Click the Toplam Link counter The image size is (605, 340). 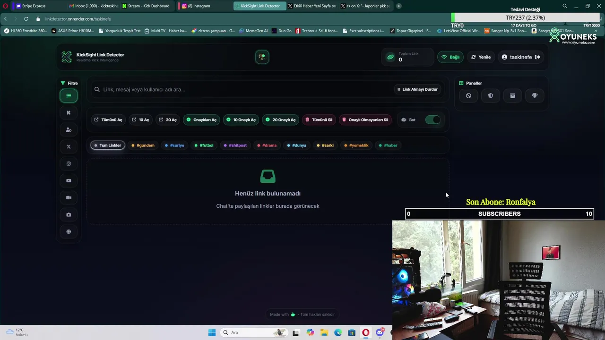(407, 57)
